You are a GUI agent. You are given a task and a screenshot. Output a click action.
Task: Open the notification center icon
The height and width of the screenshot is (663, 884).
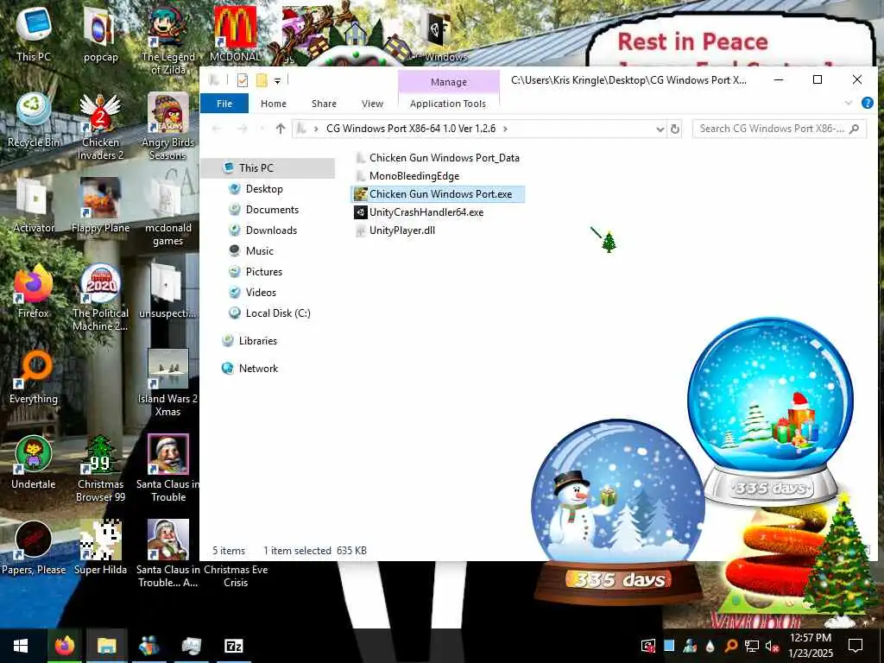tap(856, 646)
